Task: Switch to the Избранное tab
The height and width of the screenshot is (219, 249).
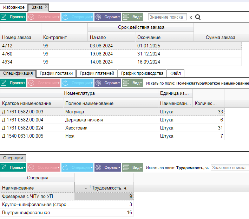Action: [14, 7]
